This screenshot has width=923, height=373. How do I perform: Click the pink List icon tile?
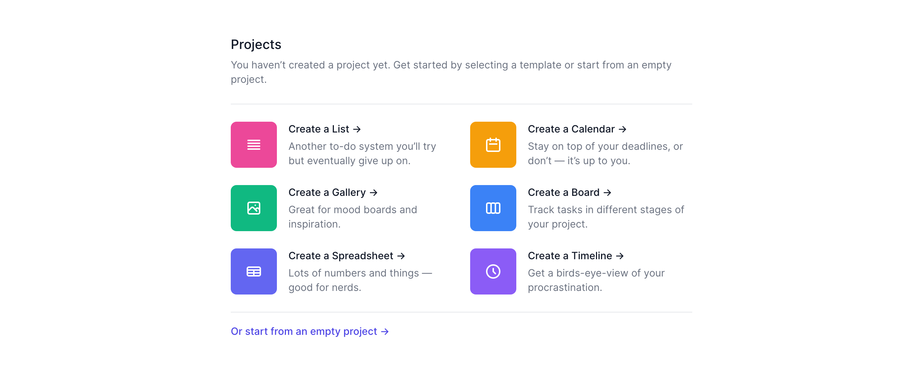point(253,145)
